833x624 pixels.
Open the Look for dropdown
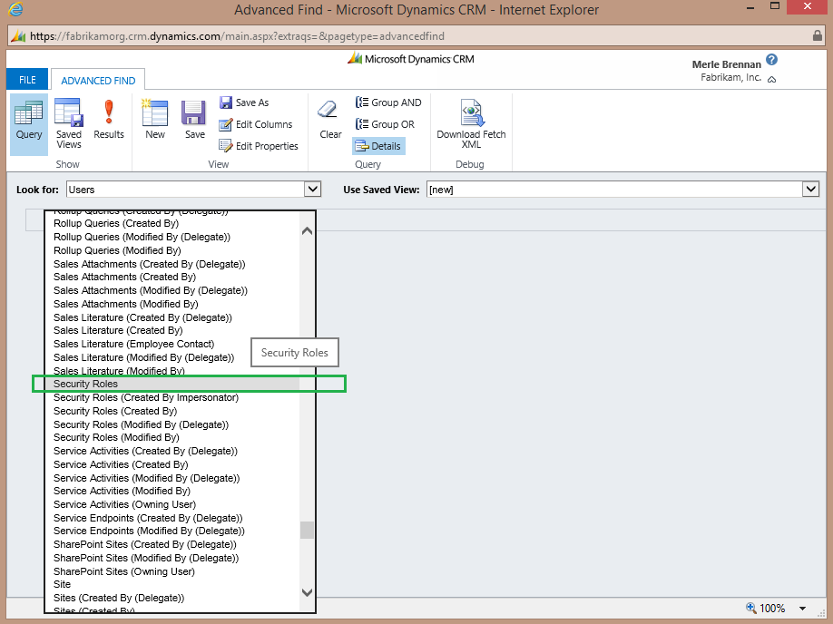coord(312,190)
